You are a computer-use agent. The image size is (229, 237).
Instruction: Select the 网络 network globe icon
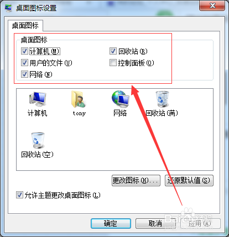120,99
